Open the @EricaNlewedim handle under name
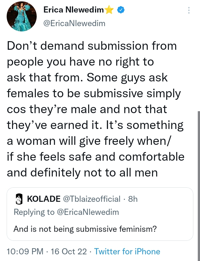 point(74,23)
